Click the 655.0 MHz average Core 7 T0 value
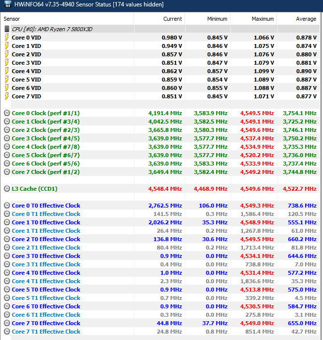Viewport: 323px width, 340px height. coord(302,323)
